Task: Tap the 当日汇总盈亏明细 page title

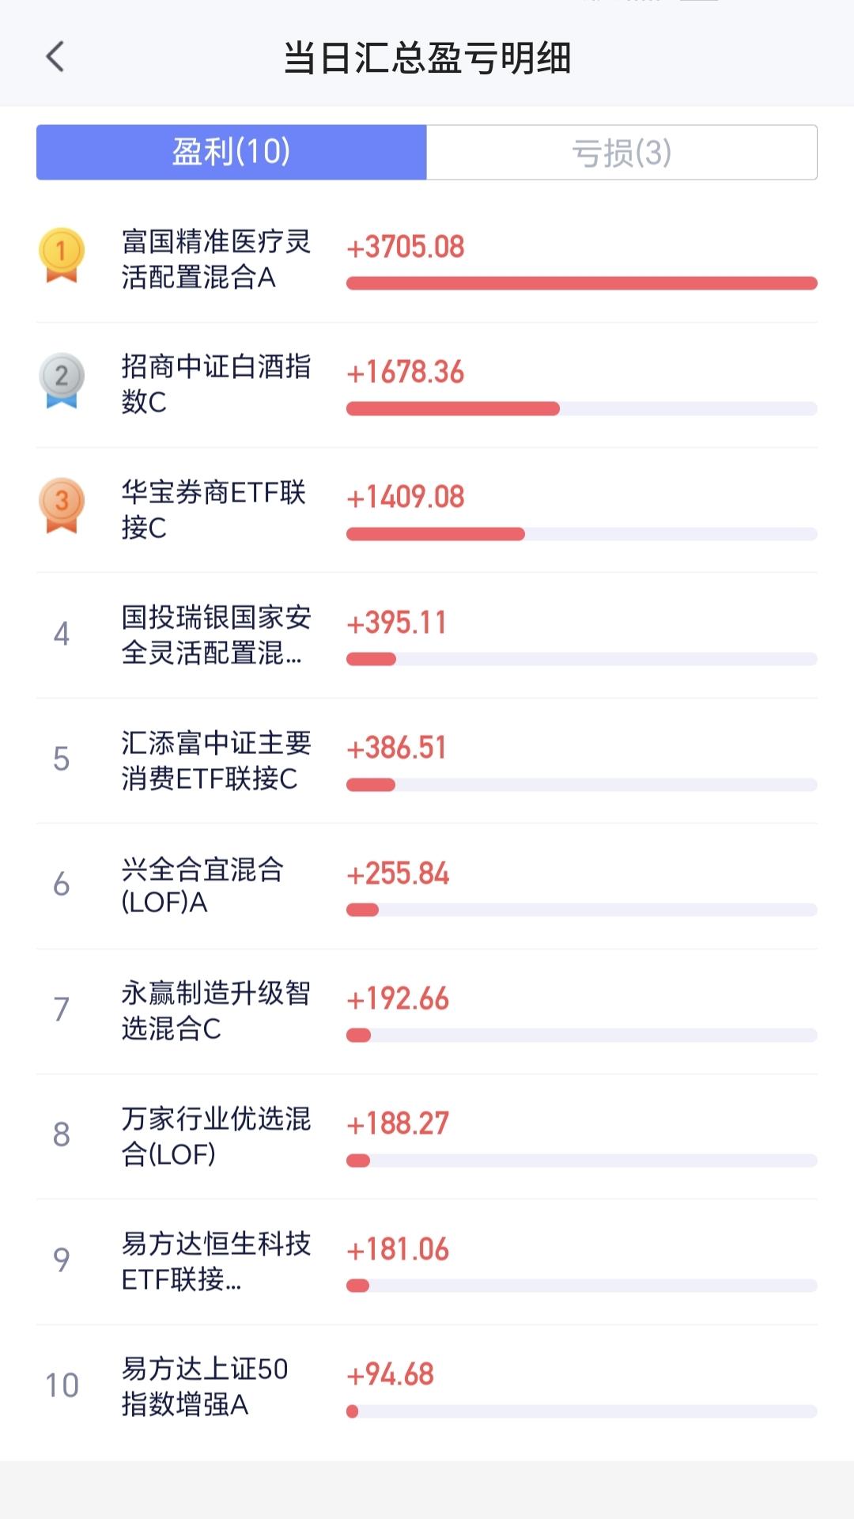Action: 427,58
